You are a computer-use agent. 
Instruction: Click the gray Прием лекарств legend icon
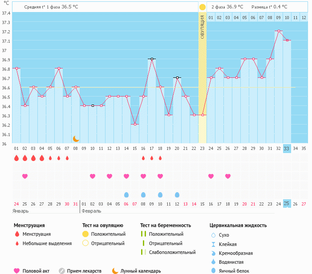(x=62, y=270)
